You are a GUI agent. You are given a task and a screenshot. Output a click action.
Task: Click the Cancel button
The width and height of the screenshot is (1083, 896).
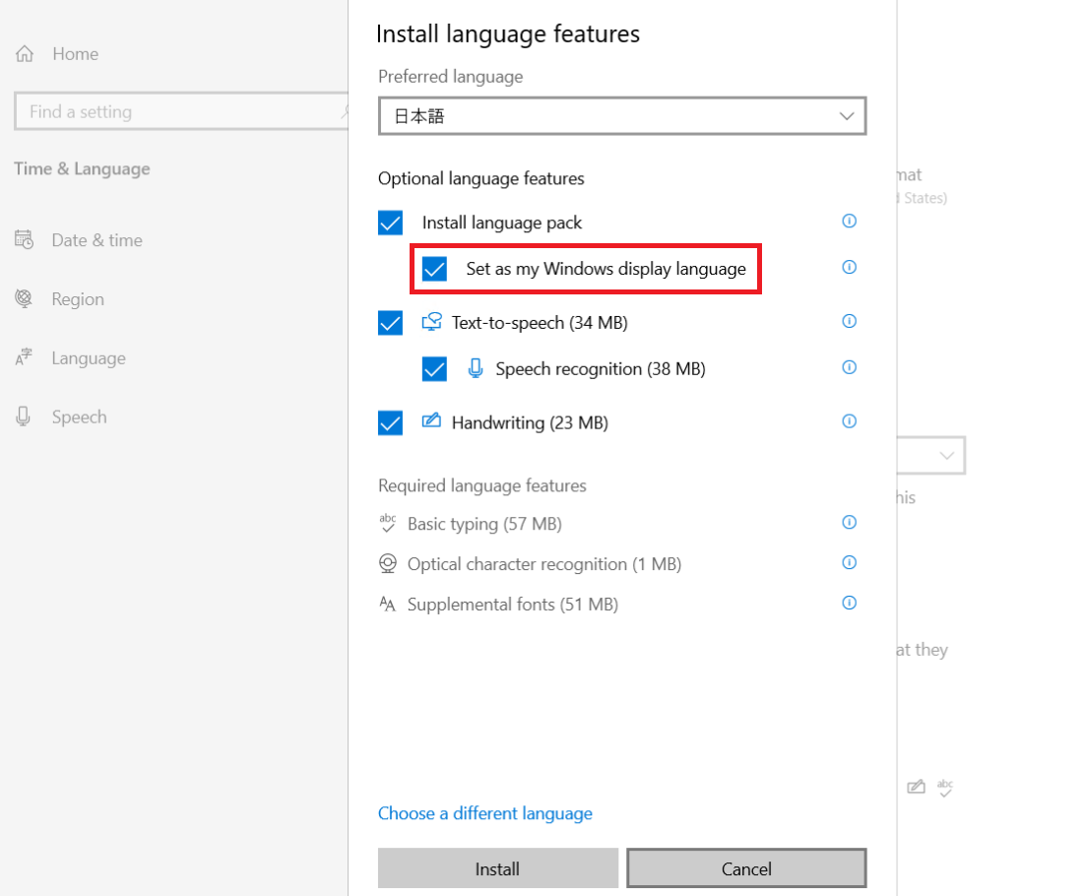point(746,868)
